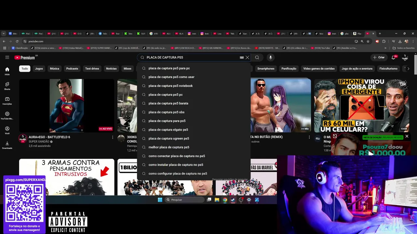Open options menu for AURA+EGO video
417x234 pixels.
[113, 137]
